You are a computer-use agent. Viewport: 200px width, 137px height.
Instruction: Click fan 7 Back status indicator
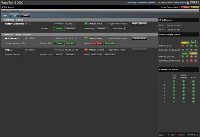click(193, 102)
